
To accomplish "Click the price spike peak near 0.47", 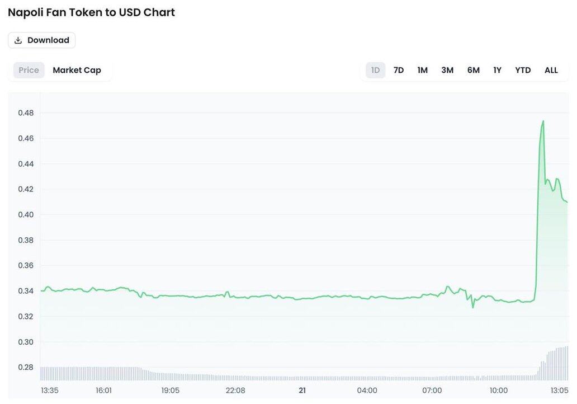I will click(542, 121).
